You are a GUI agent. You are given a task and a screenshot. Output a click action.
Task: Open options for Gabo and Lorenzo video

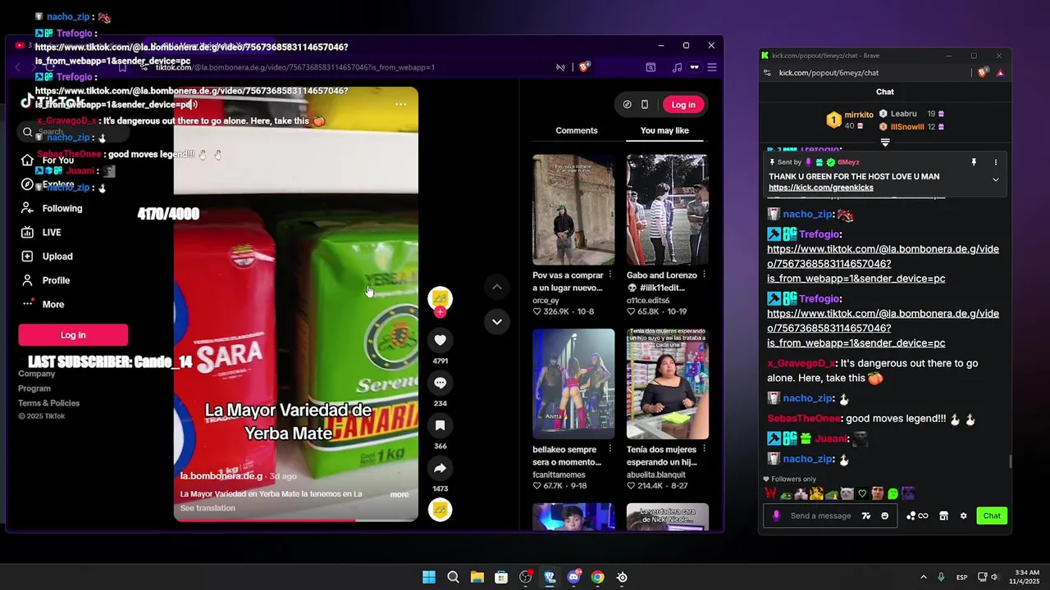(704, 275)
